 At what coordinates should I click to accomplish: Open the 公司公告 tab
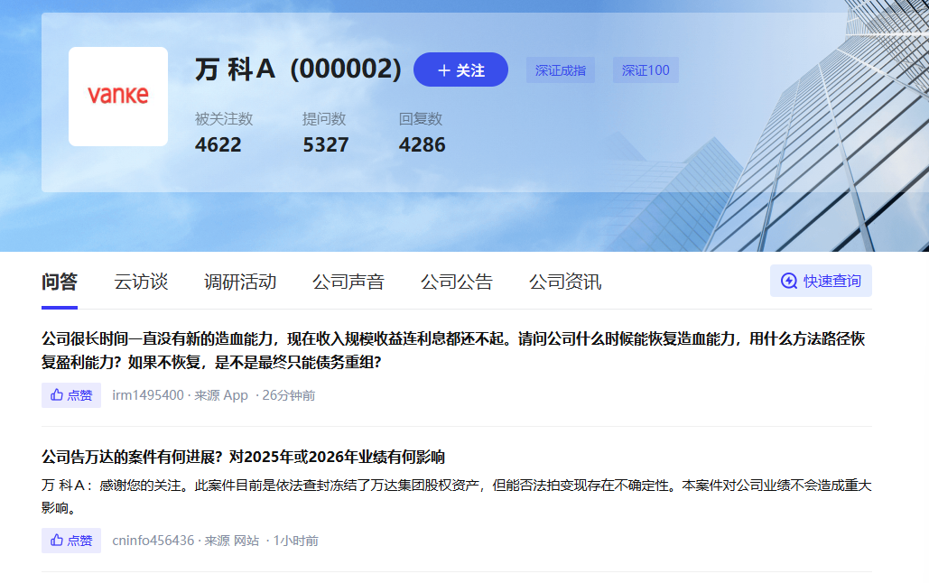[456, 282]
